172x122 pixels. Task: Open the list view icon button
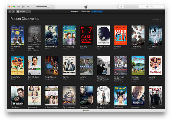click(x=121, y=7)
